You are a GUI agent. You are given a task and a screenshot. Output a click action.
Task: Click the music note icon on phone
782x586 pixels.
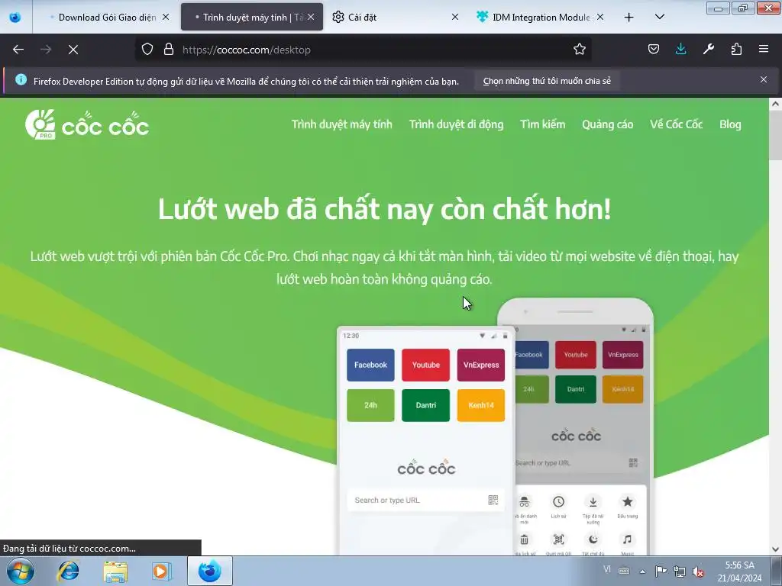(x=628, y=539)
